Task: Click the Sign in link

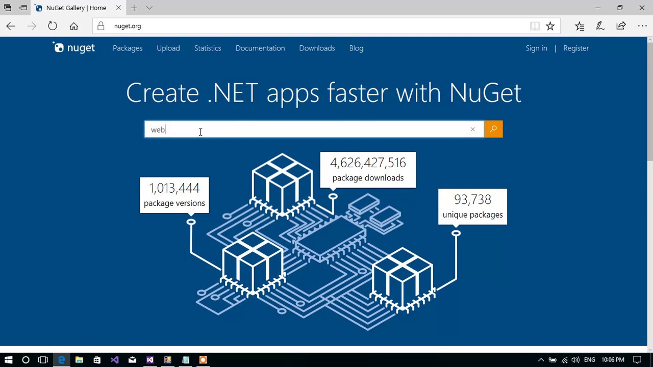Action: point(536,48)
